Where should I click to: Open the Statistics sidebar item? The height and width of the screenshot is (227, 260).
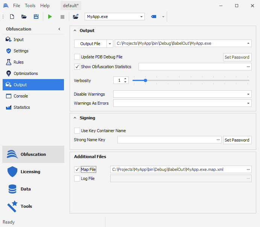point(21,107)
